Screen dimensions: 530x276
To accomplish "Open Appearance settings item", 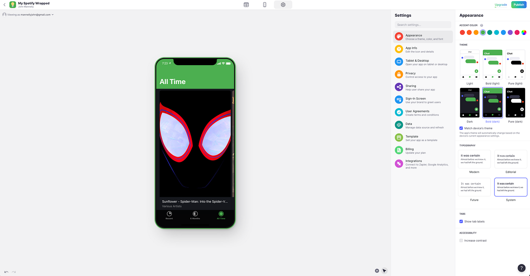I will pyautogui.click(x=423, y=37).
